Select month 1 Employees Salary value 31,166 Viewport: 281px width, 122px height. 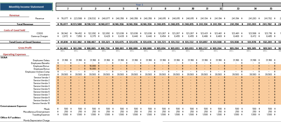tap(65, 60)
